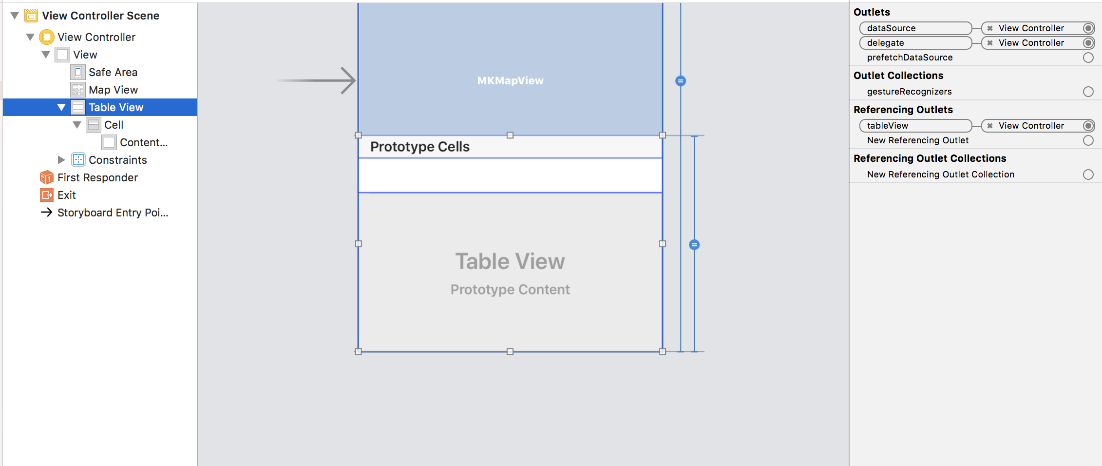Image resolution: width=1102 pixels, height=466 pixels.
Task: Collapse the View Controller Scene disclosure triangle
Action: coord(15,16)
